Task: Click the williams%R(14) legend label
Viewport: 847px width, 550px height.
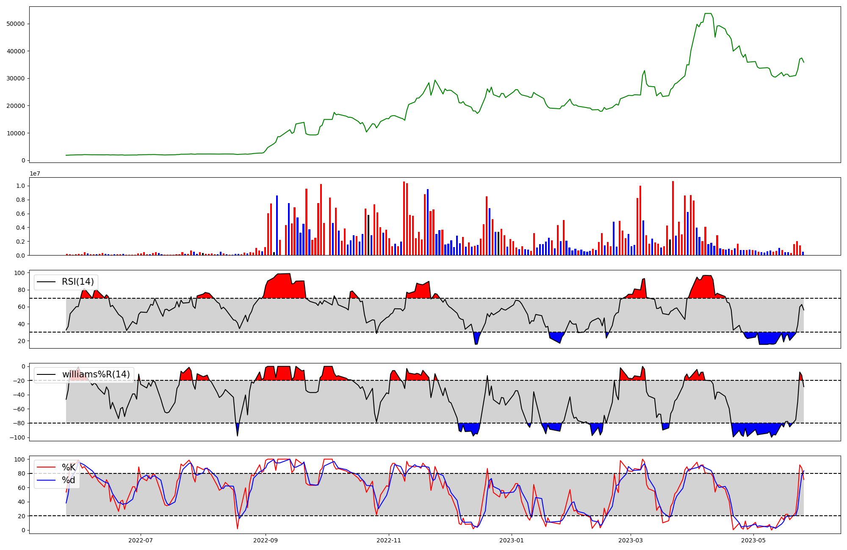Action: [96, 374]
